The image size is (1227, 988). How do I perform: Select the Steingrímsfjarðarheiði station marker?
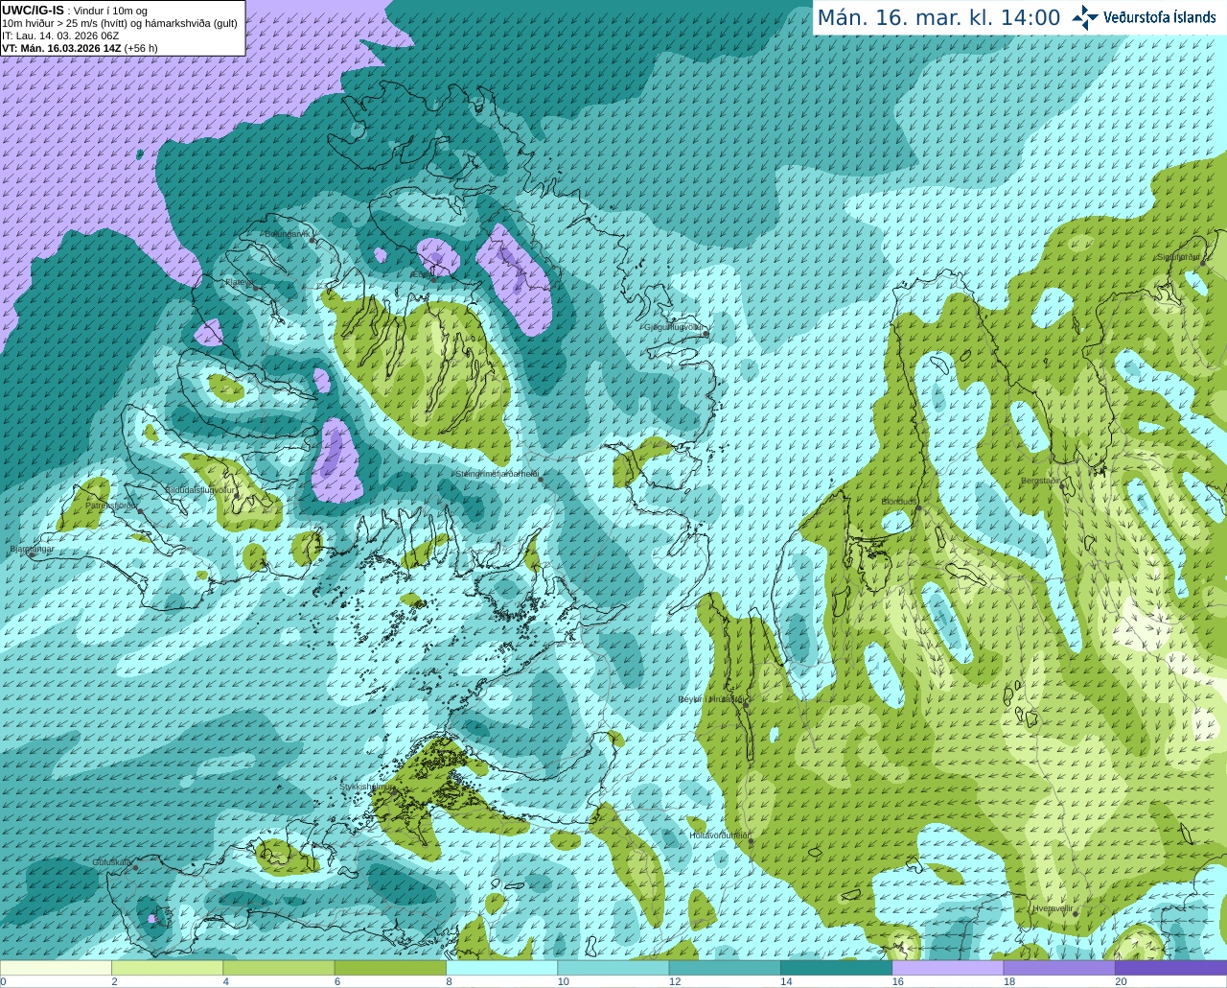(540, 480)
